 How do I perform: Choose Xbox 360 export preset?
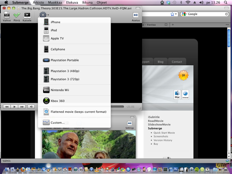[74, 101]
